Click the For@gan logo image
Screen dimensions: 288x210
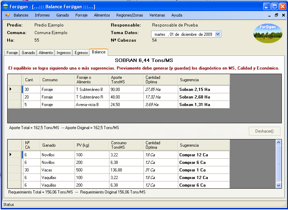point(268,33)
